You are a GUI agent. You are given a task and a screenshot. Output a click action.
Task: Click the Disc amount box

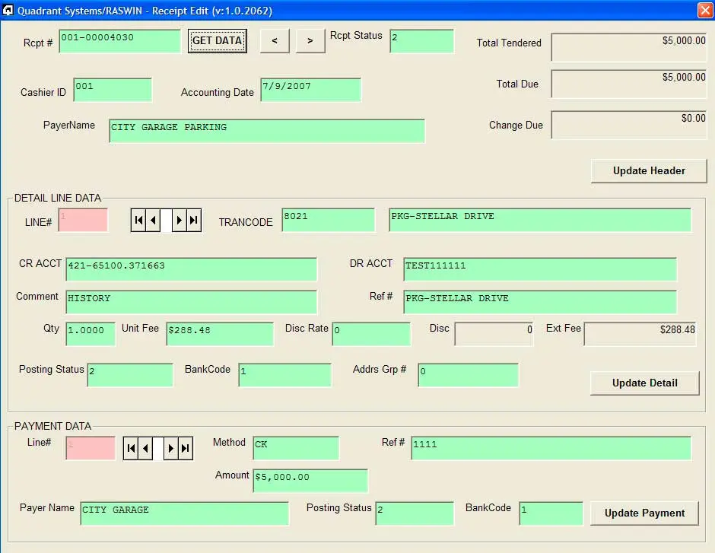494,334
